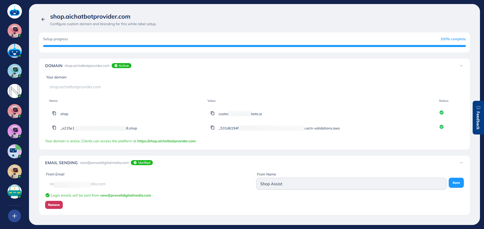Collapse the DOMAIN section chevron

(462, 66)
